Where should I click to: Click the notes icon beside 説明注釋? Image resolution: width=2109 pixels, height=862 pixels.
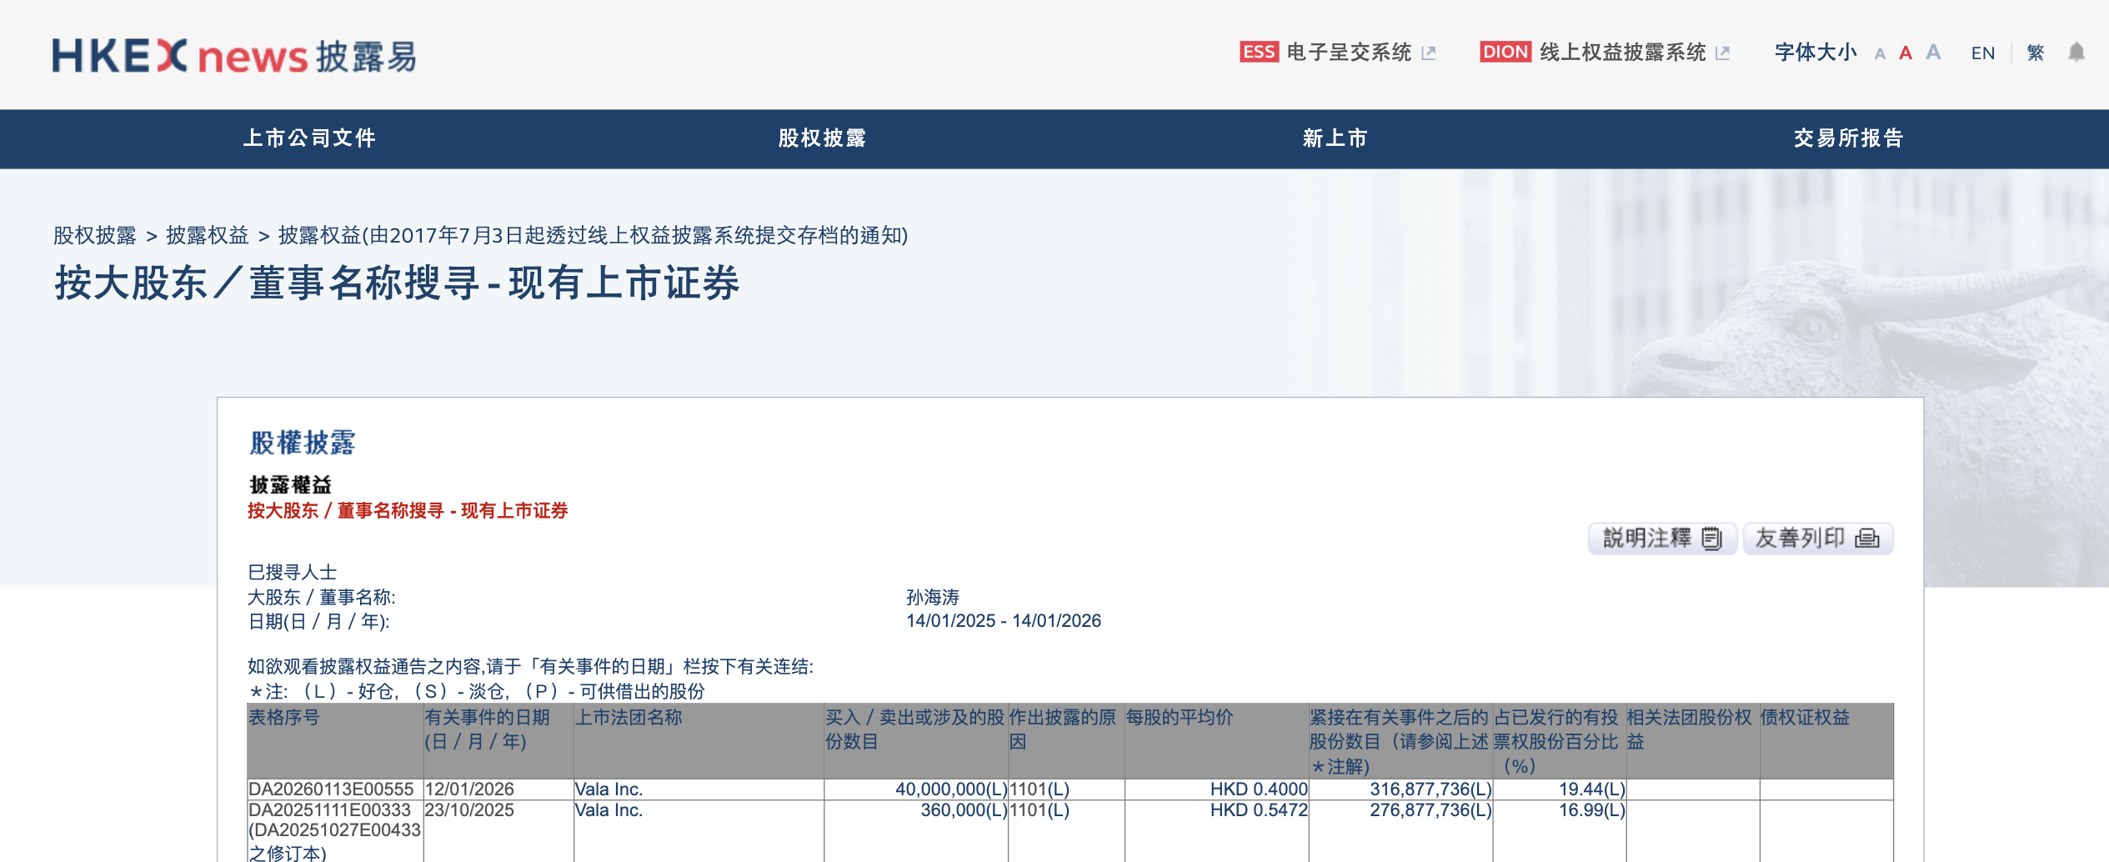1711,538
